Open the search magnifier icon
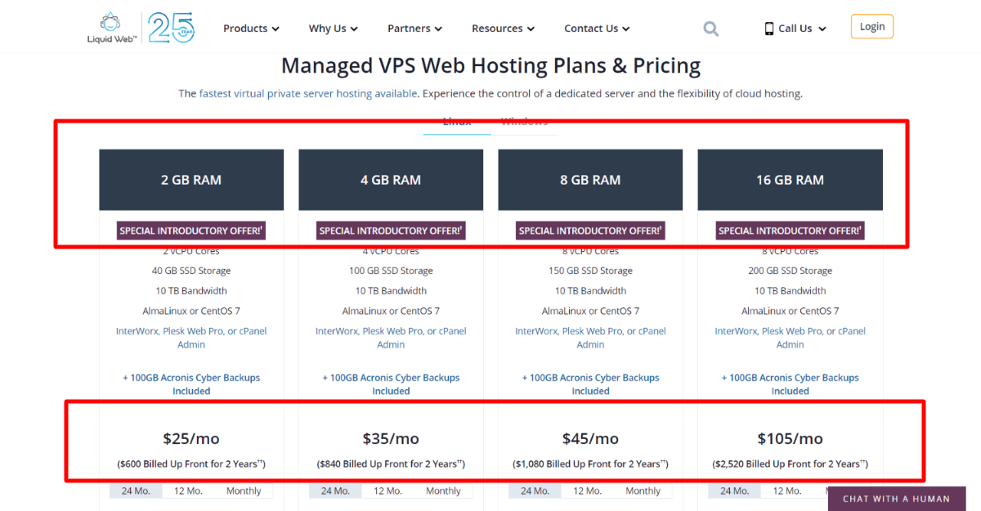 click(710, 29)
